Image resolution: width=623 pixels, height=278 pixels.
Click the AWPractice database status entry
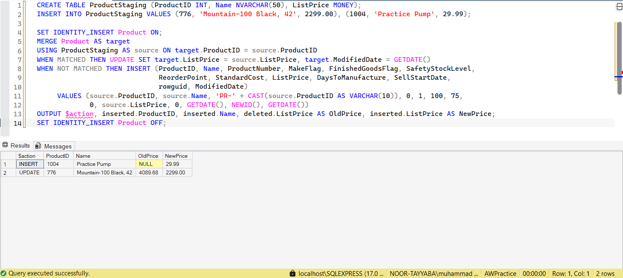[x=500, y=273]
